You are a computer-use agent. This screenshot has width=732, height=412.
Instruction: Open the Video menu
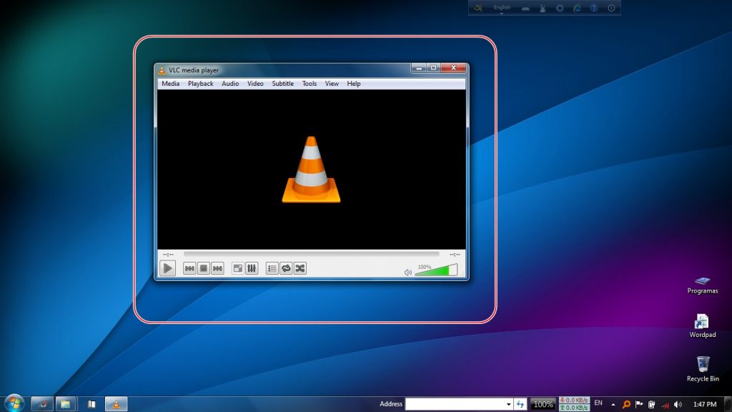click(x=255, y=84)
